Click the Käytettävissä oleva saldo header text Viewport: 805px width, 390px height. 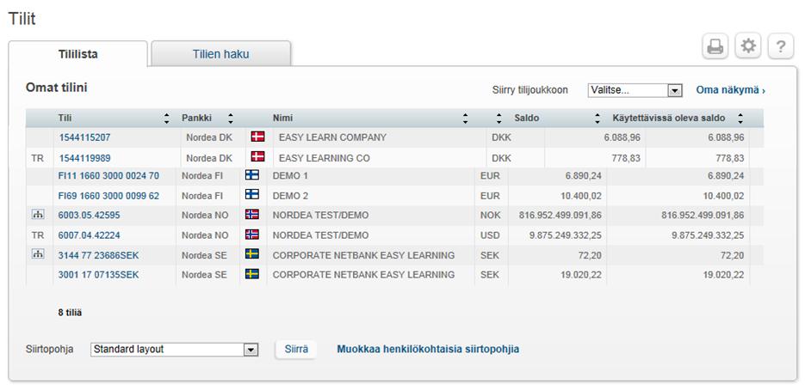click(668, 119)
